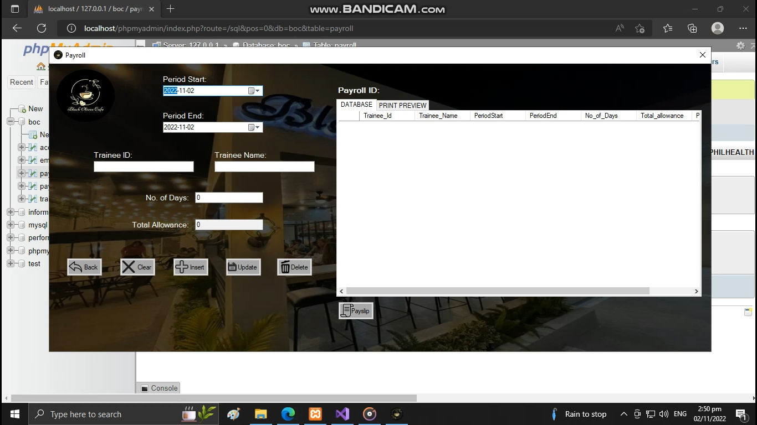
Task: Expand the mysql database node in phpMyAdmin
Action: 11,225
